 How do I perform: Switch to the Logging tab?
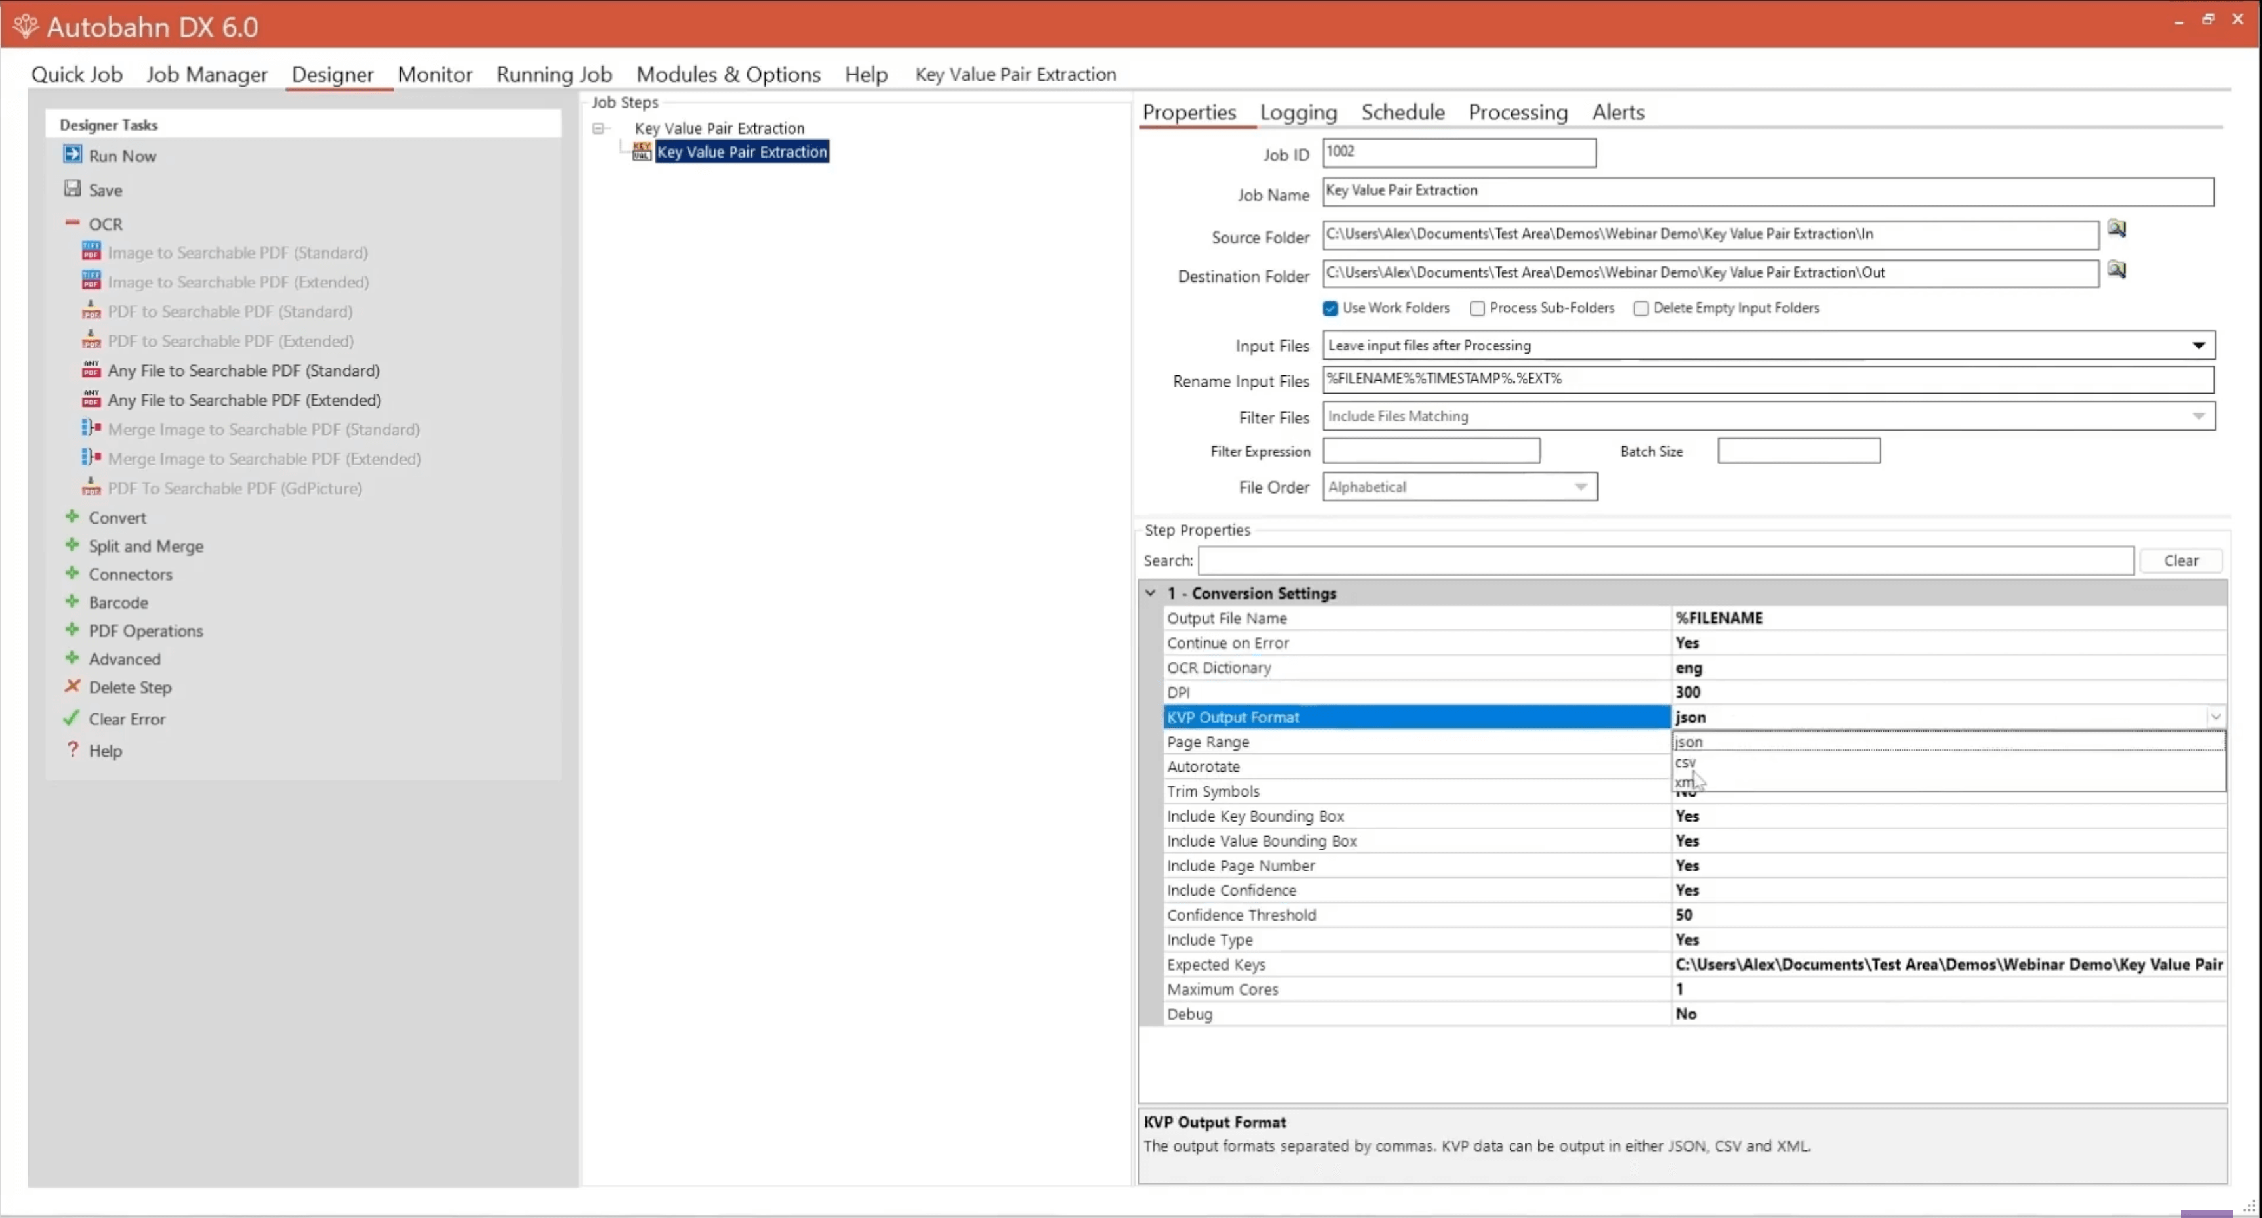coord(1298,112)
